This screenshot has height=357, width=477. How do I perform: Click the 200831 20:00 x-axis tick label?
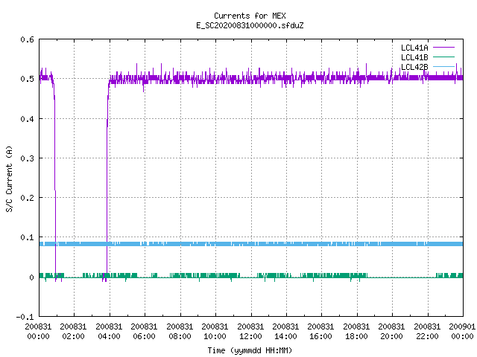(391, 332)
